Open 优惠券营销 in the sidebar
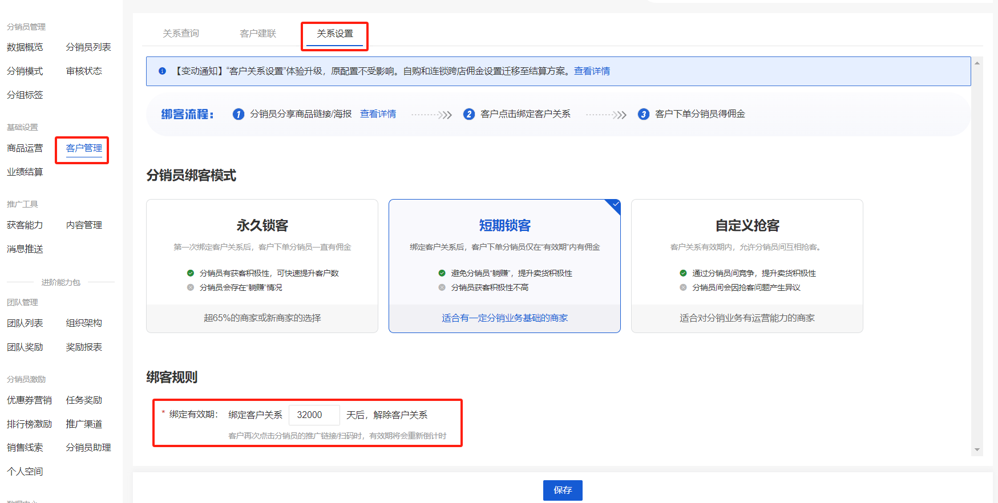The height and width of the screenshot is (503, 998). click(30, 400)
